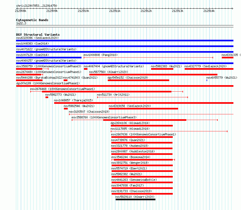Image resolution: width=241 pixels, height=210 pixels.
Task: Select the DGV Structural Variants track title
Action: click(x=38, y=35)
